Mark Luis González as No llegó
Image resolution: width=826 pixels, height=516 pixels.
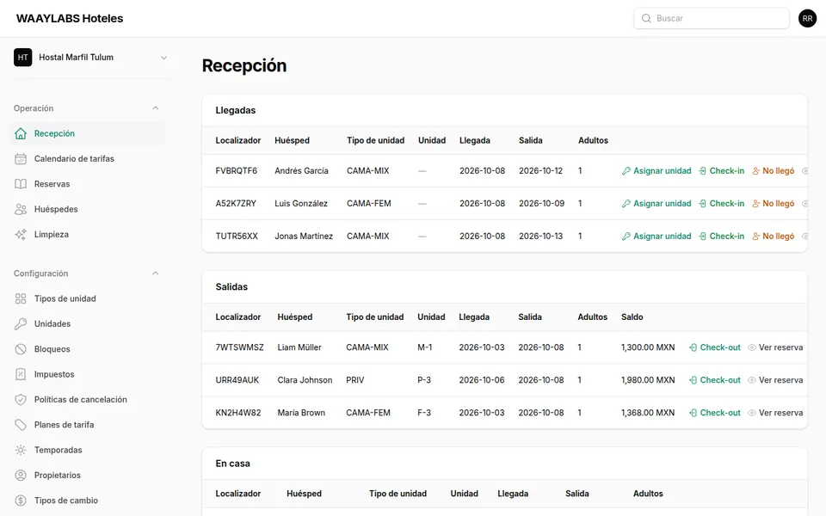point(773,204)
